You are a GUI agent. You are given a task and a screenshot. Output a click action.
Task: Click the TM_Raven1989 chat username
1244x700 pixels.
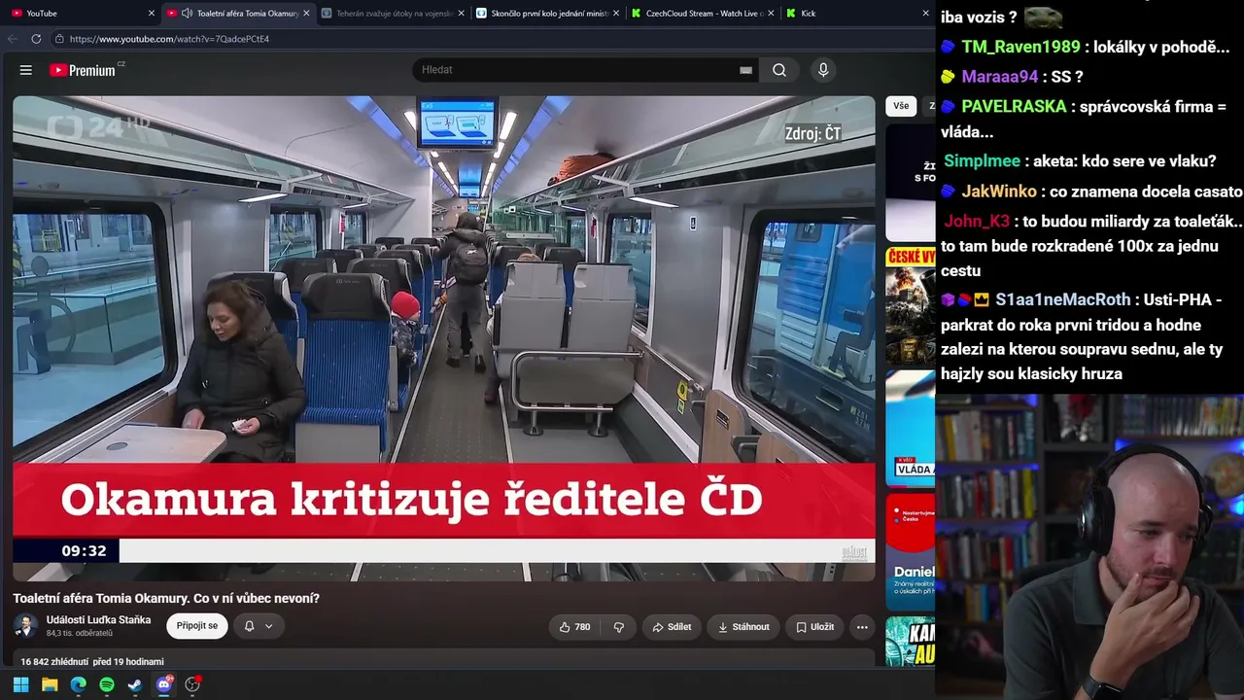pos(1020,47)
